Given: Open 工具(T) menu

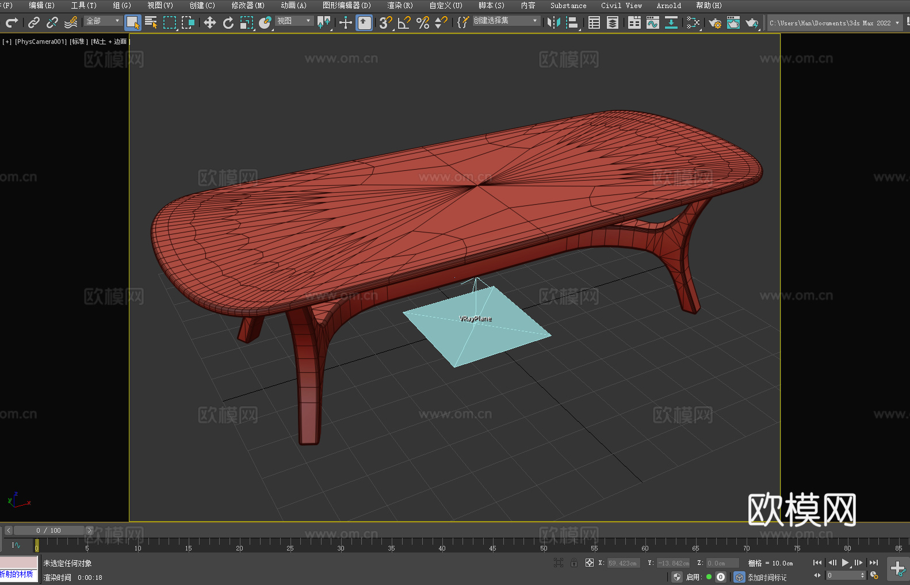Looking at the screenshot, I should [x=84, y=5].
